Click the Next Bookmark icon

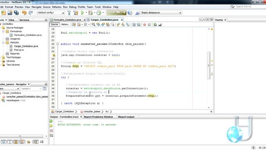coord(123,25)
